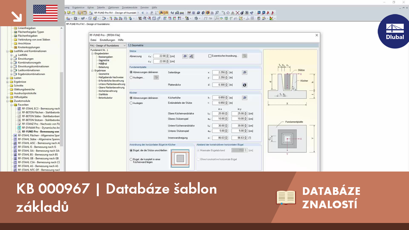Open Zusatzmodule menu in main menu bar
The image size is (409, 230).
pos(130,8)
